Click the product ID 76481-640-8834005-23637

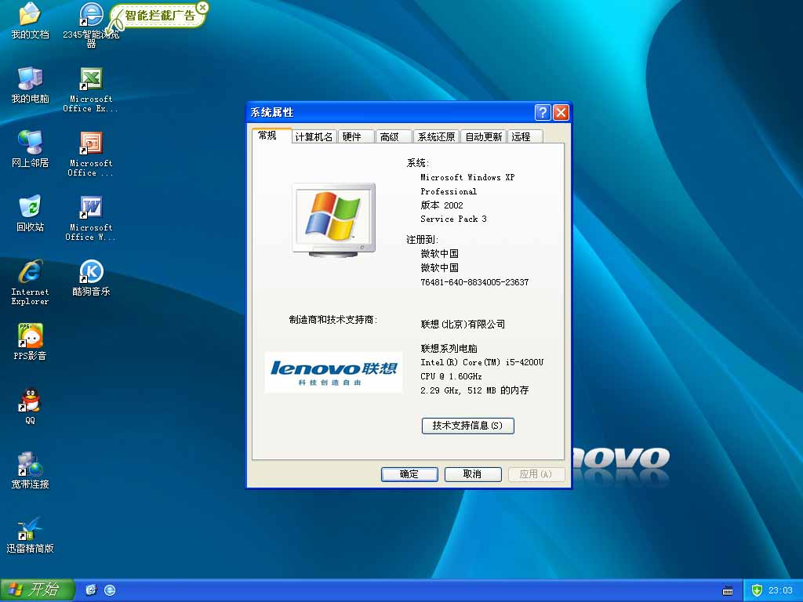(x=474, y=282)
